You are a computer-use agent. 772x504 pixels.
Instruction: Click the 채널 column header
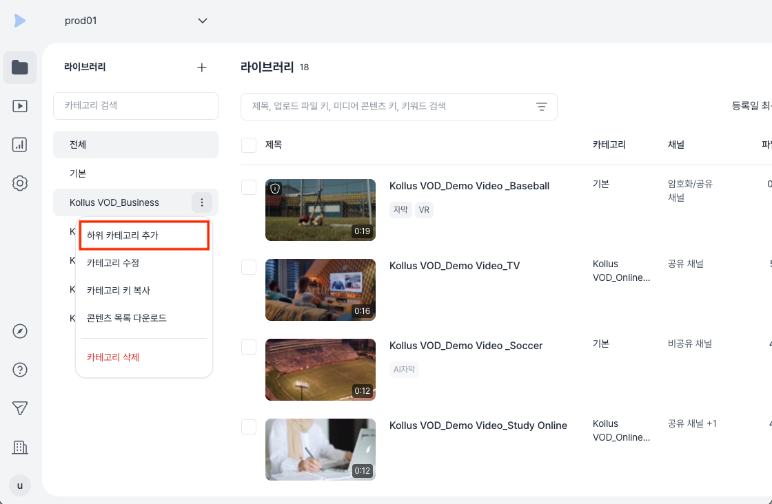676,145
